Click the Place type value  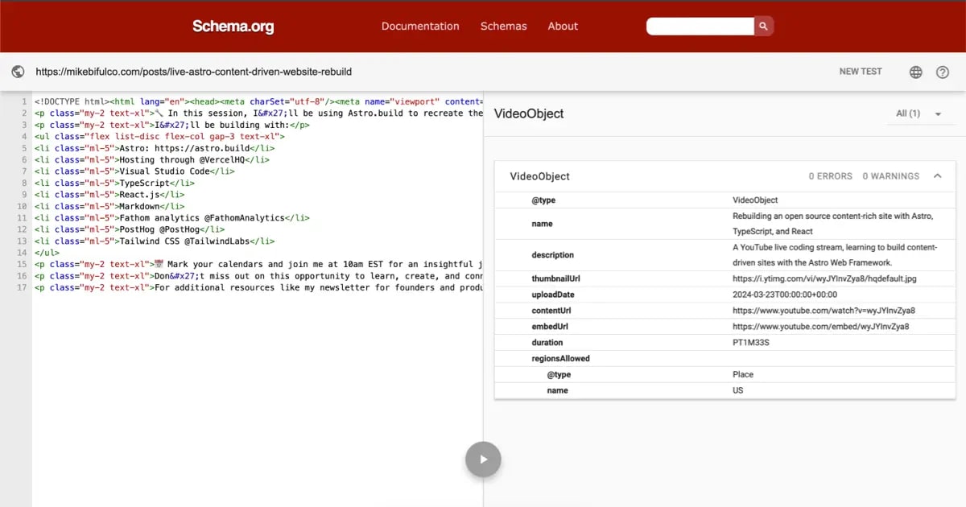(x=743, y=374)
